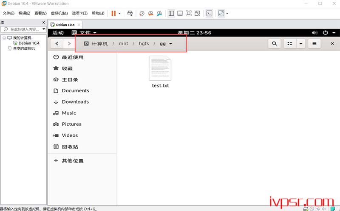Select the test.txt file
This screenshot has width=340, height=211.
click(x=160, y=72)
